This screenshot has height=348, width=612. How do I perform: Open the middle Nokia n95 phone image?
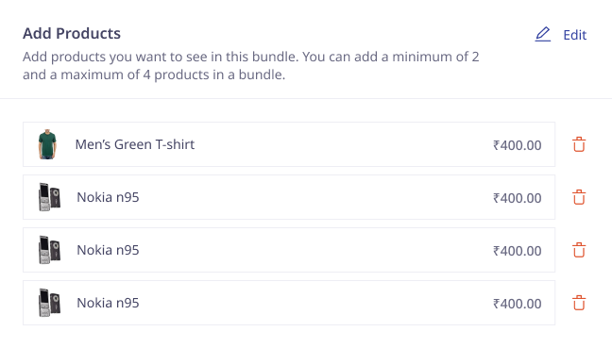49,250
